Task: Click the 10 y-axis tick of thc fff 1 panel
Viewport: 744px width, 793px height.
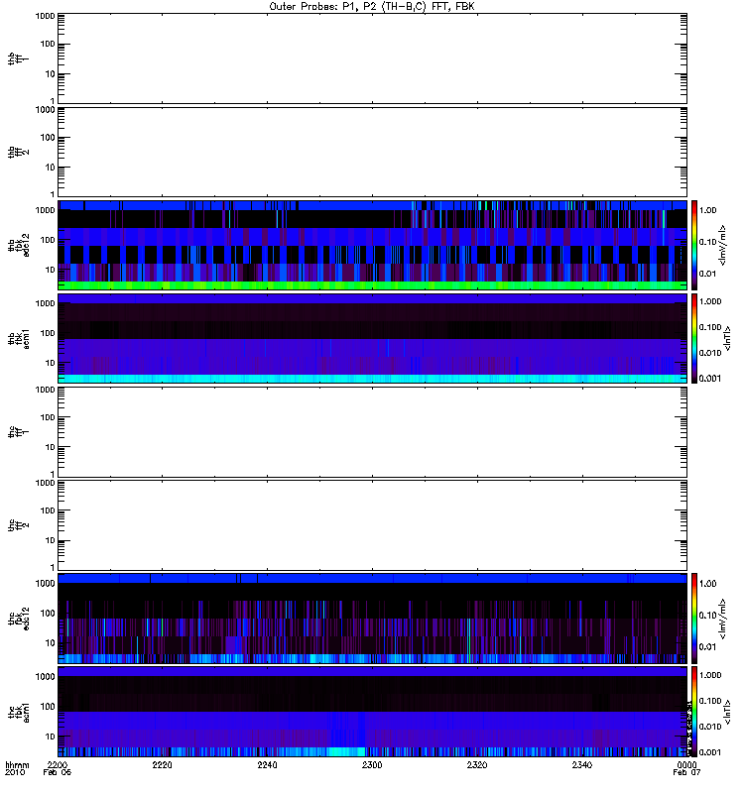Action: tap(51, 447)
